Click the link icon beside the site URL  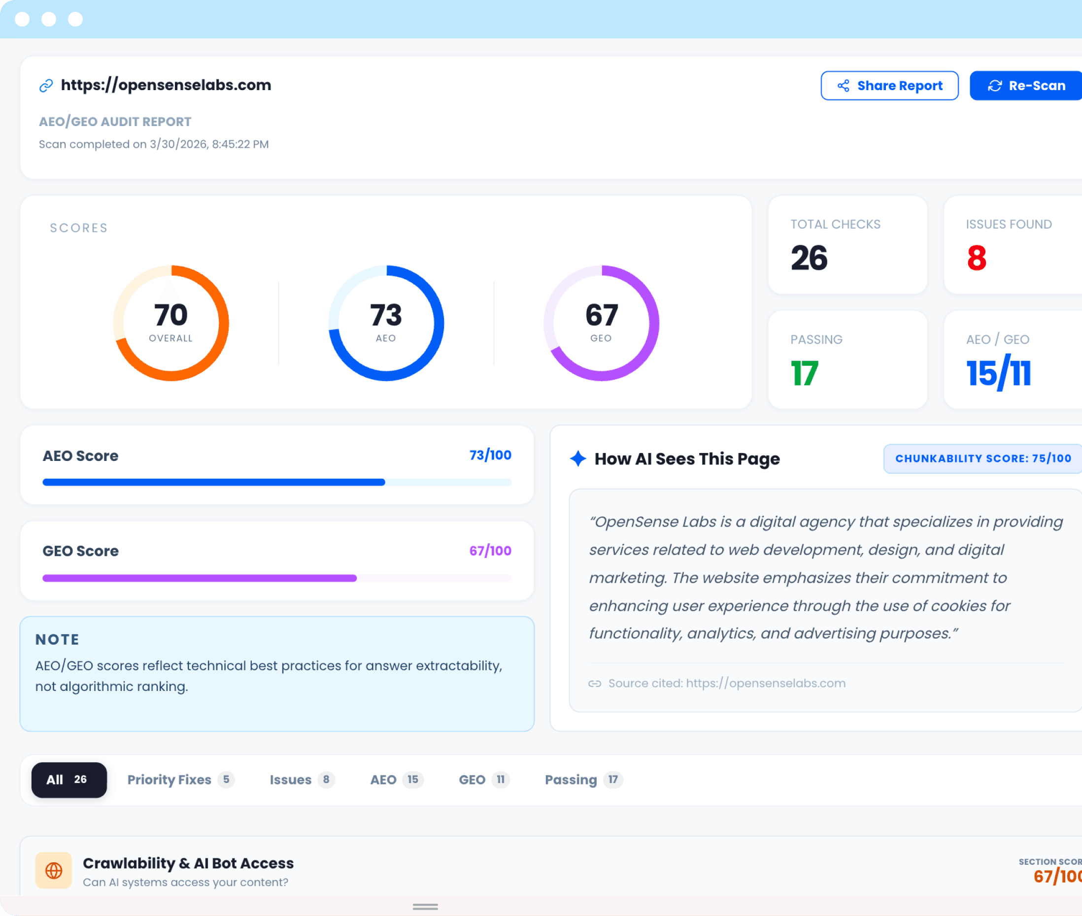point(46,86)
